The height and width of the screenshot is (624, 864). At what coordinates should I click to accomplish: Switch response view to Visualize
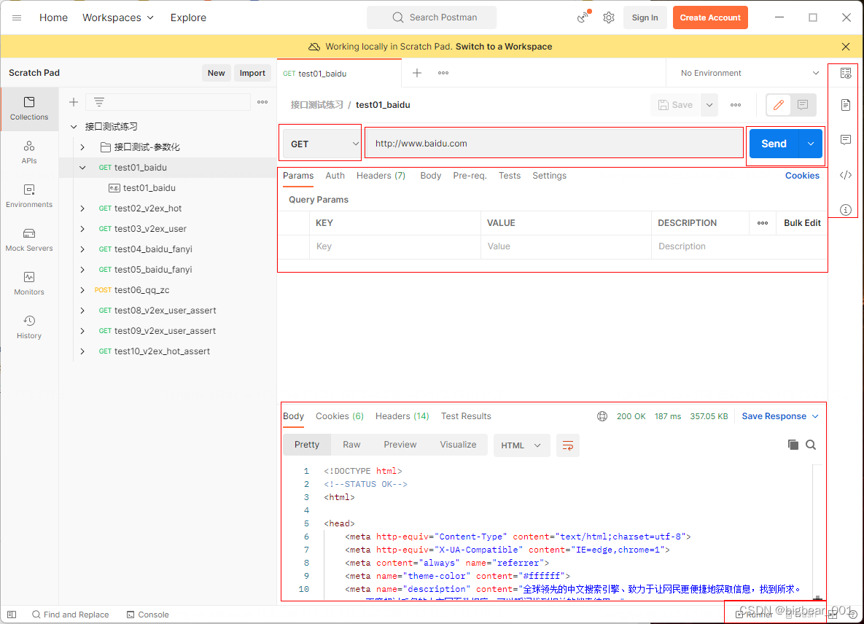458,445
